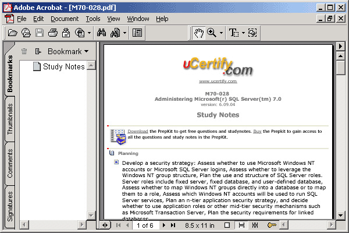Go to last page button
This screenshot has height=233, width=349.
coord(173,225)
